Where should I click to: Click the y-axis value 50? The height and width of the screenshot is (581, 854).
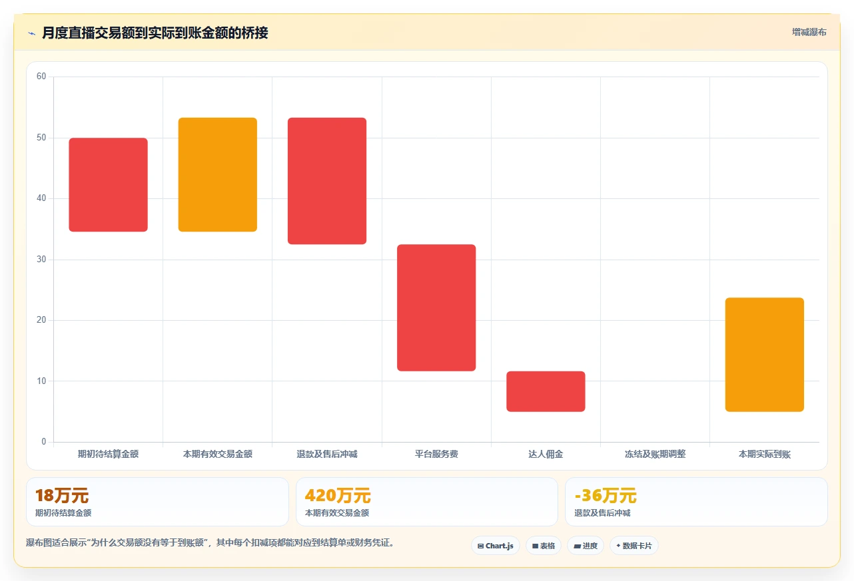click(x=41, y=138)
